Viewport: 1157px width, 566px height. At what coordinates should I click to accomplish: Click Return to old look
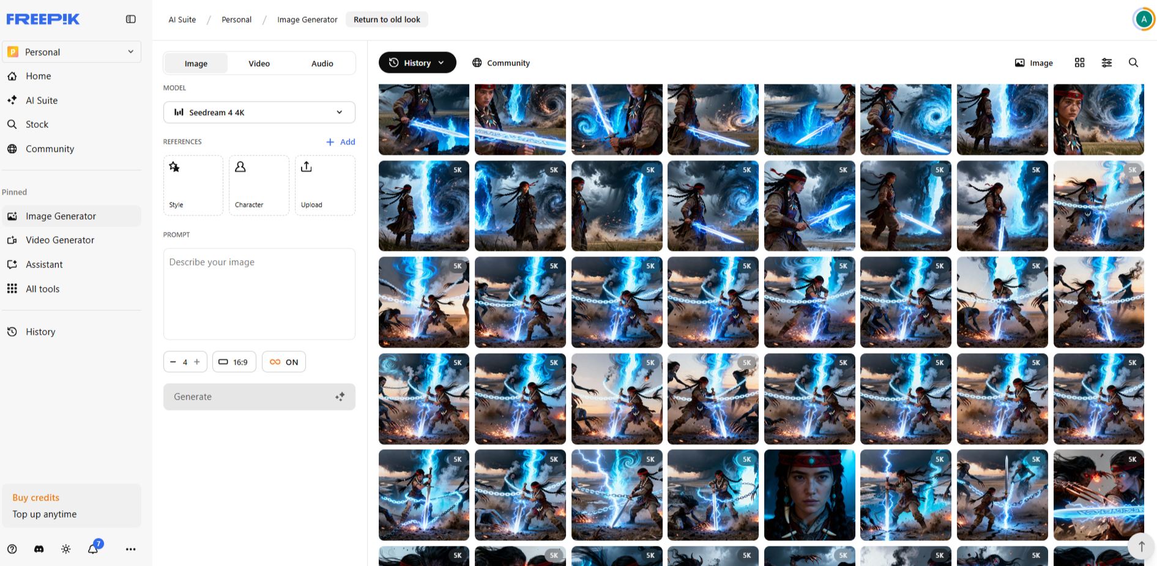tap(387, 20)
